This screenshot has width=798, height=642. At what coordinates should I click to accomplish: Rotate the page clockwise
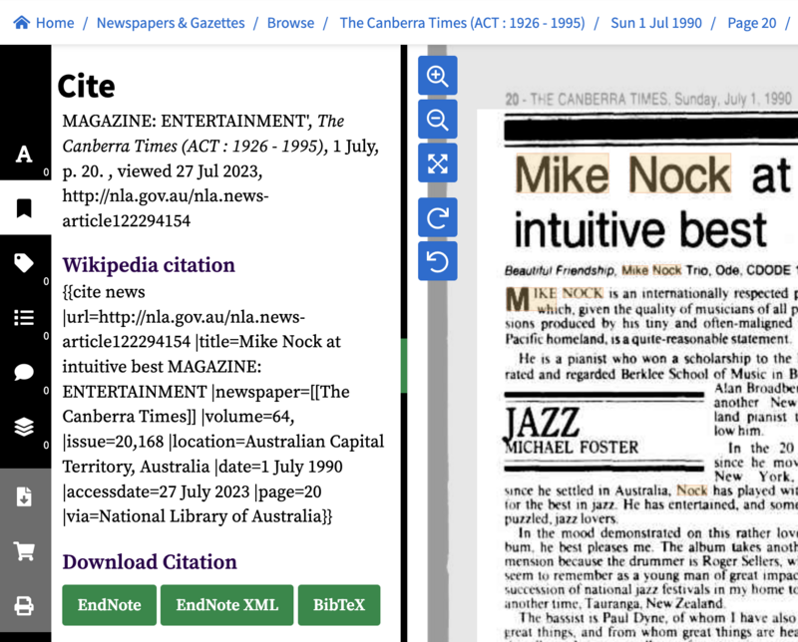coord(437,217)
